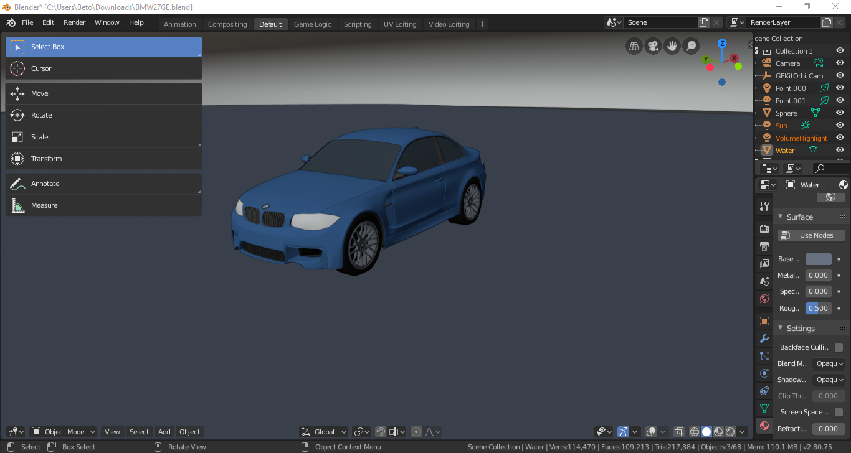Open the viewport shading options dropdown
Screen dimensions: 851x453
point(743,432)
